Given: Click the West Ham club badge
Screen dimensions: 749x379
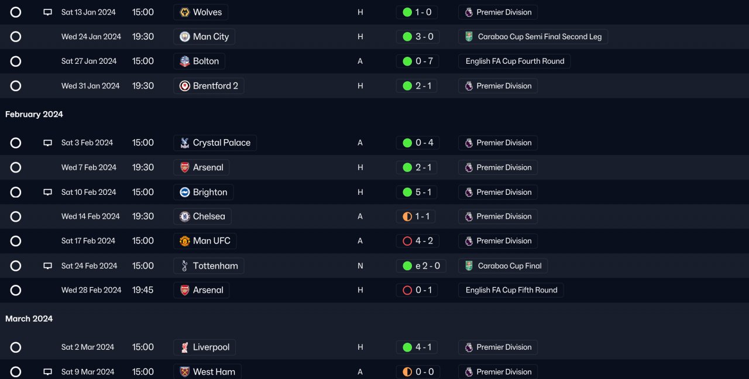Looking at the screenshot, I should pyautogui.click(x=184, y=372).
